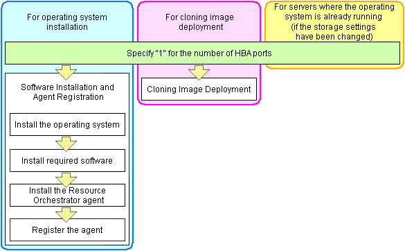Click 'Software Installation and Agent Registration' title

(x=67, y=92)
